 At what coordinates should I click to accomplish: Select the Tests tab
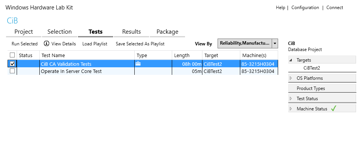click(x=95, y=32)
